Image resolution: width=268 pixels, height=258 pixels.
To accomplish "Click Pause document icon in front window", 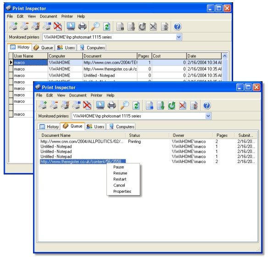I will pyautogui.click(x=150, y=105).
